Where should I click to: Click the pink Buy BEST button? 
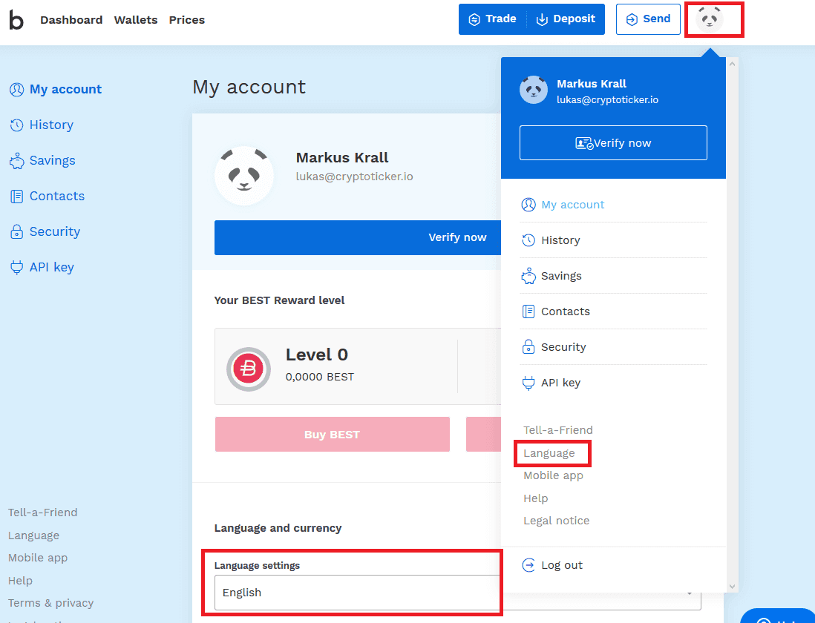tap(332, 435)
